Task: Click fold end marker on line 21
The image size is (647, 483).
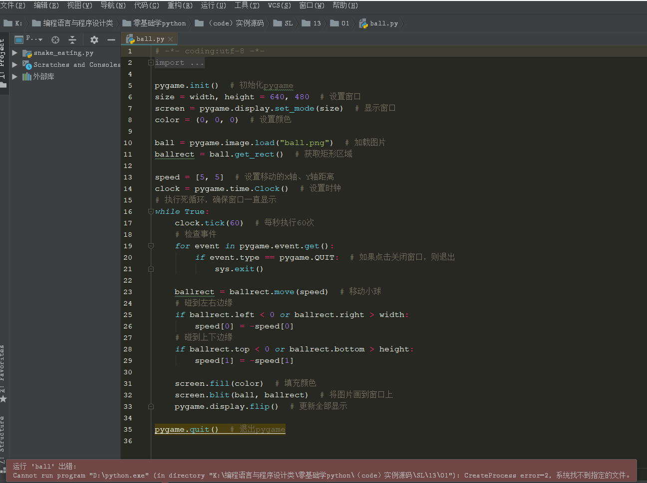Action: [x=151, y=269]
